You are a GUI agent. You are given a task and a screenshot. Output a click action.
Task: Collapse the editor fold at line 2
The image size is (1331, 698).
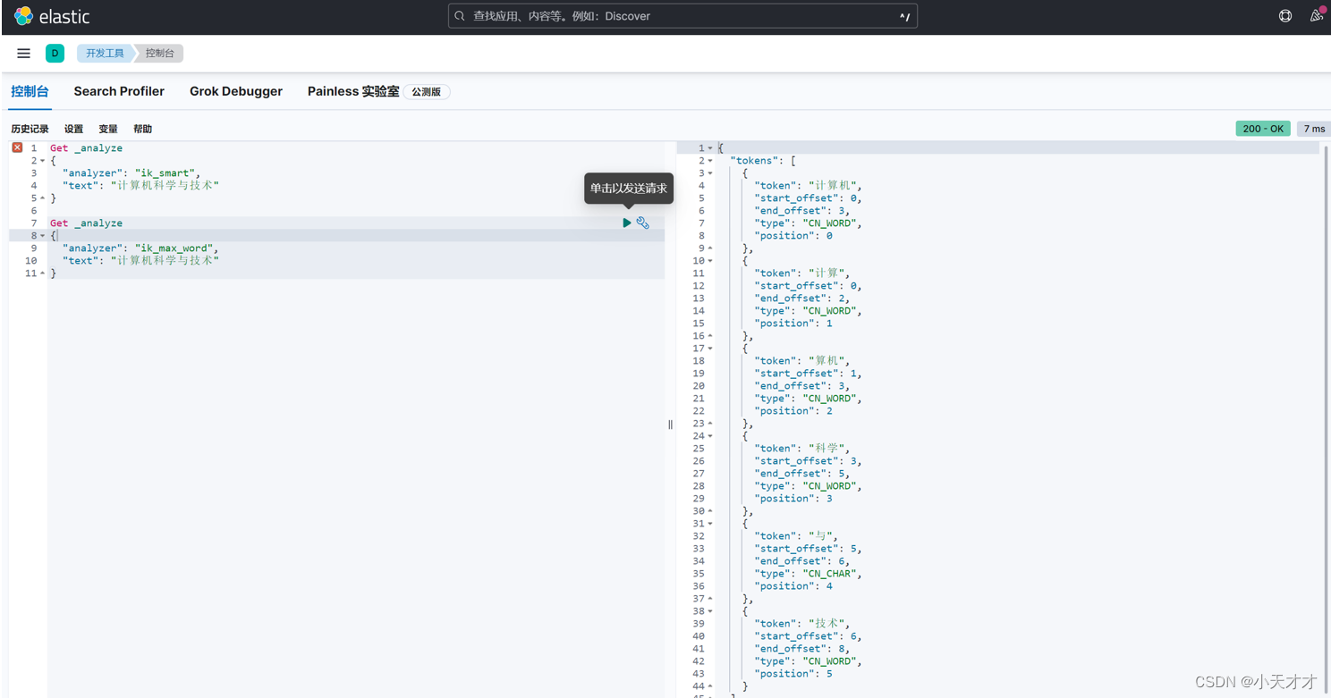[42, 161]
